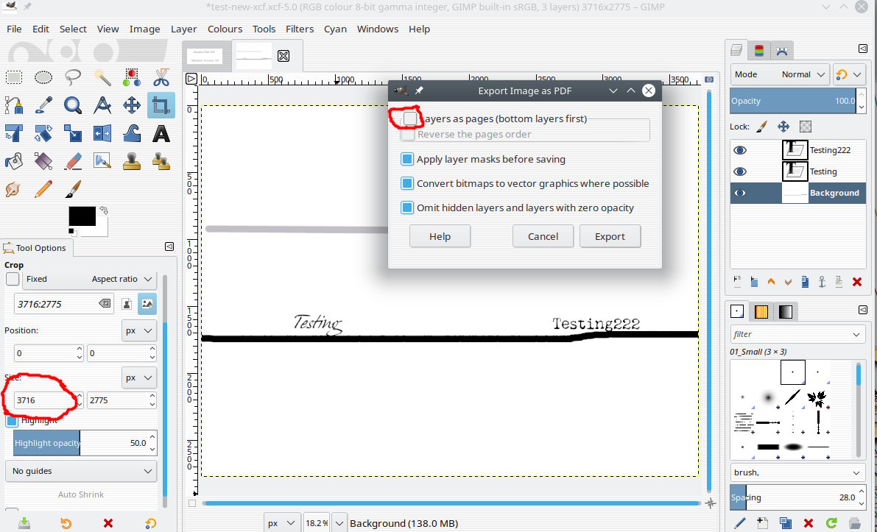Screen dimensions: 877x532
Task: Delete the layer with red X icon
Action: [857, 283]
